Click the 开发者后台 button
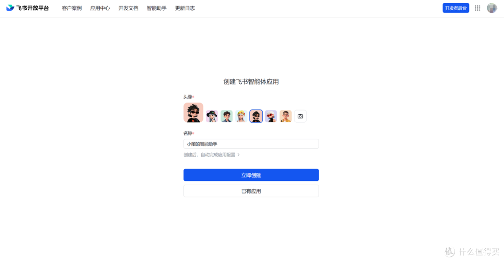The width and height of the screenshot is (504, 262). [455, 8]
